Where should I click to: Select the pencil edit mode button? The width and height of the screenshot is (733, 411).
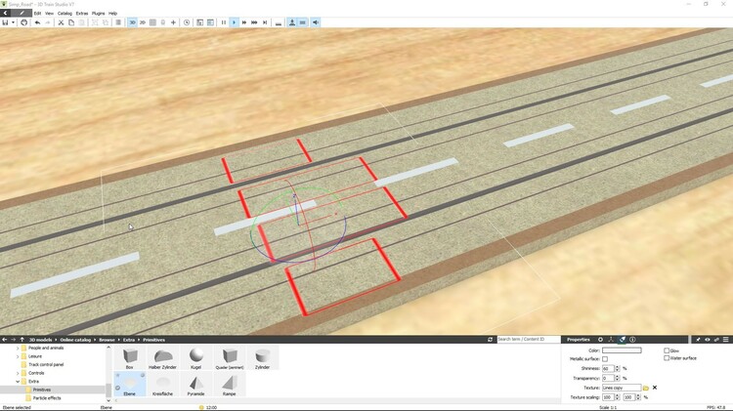22,13
